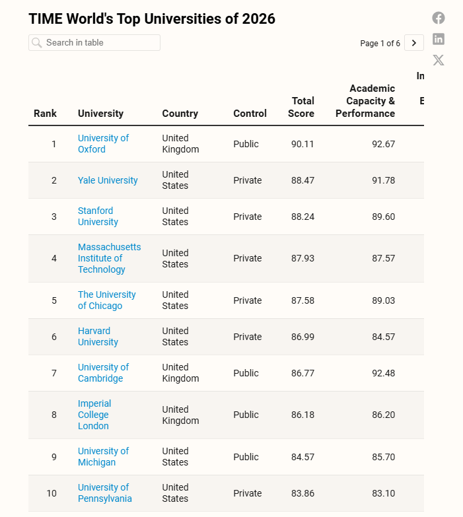Sort by Rank column header
463x517 pixels.
[45, 114]
